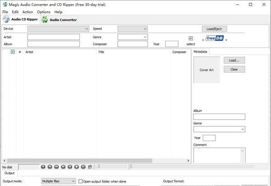Image resolution: width=271 pixels, height=186 pixels.
Task: Click the "No disk" status text
Action: (x=7, y=167)
